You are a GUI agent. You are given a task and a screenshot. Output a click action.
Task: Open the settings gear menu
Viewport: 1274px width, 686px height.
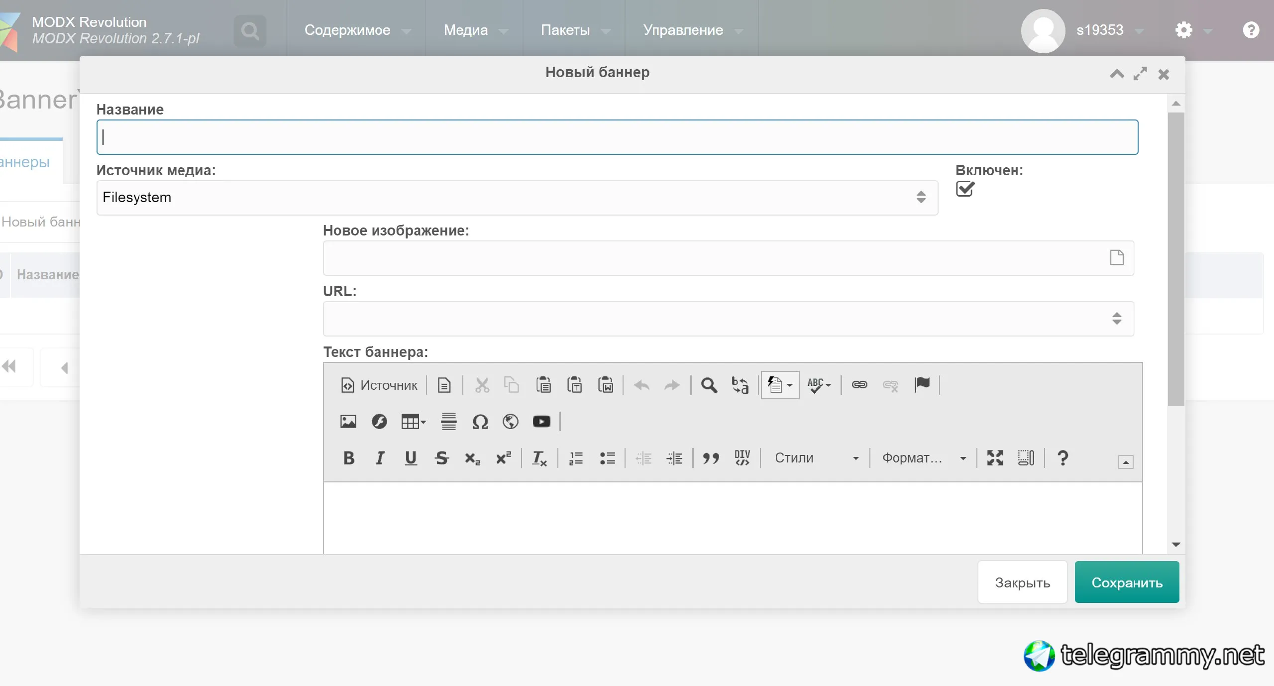pos(1192,30)
